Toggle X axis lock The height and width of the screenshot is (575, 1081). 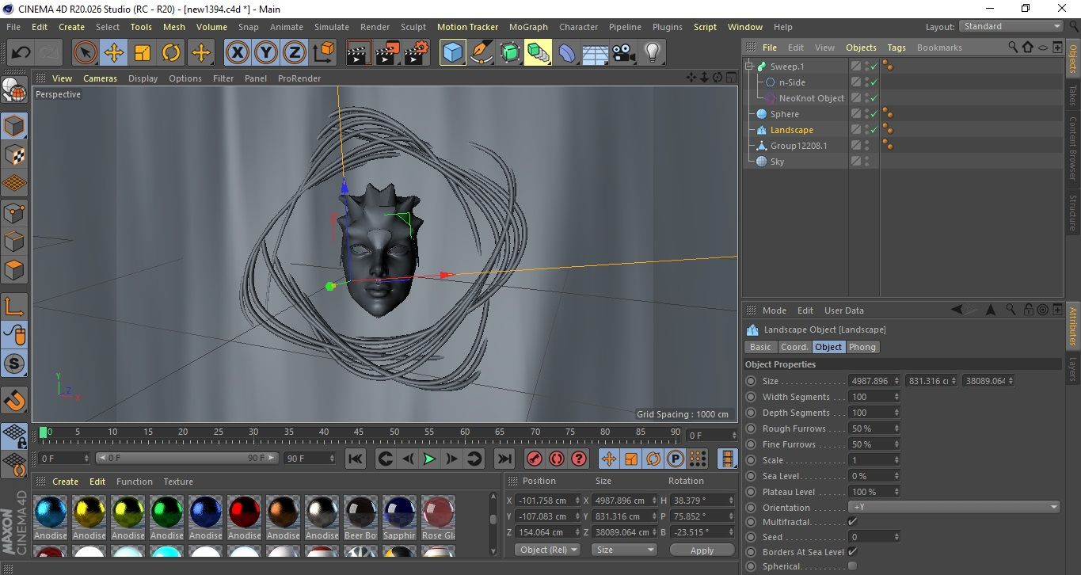click(237, 53)
